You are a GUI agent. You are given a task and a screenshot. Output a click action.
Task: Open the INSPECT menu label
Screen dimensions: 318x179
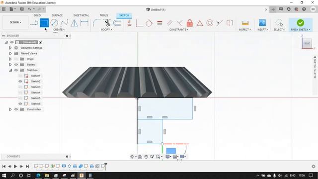point(245,30)
